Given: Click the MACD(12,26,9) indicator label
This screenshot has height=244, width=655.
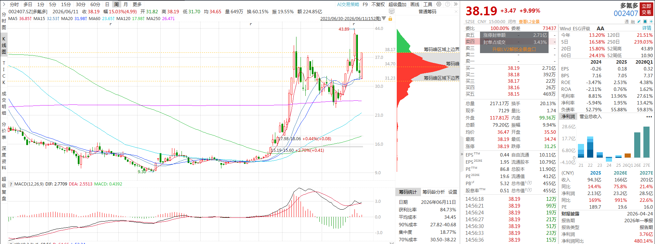Looking at the screenshot, I should coord(29,184).
